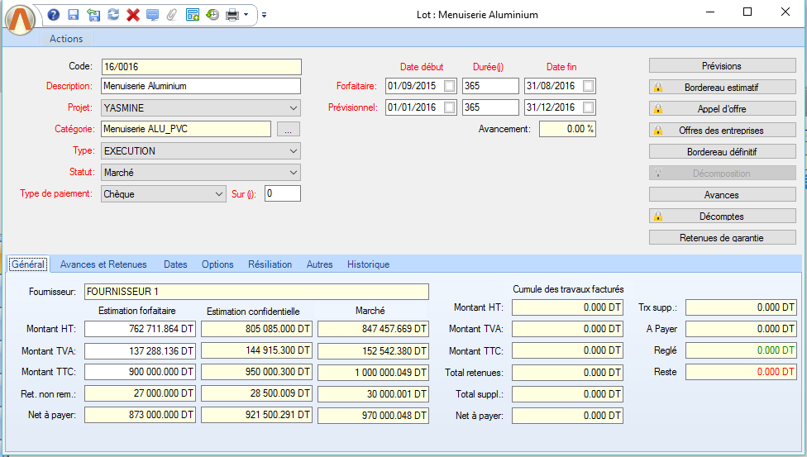Click the refresh arrows toolbar icon
807x457 pixels.
112,15
